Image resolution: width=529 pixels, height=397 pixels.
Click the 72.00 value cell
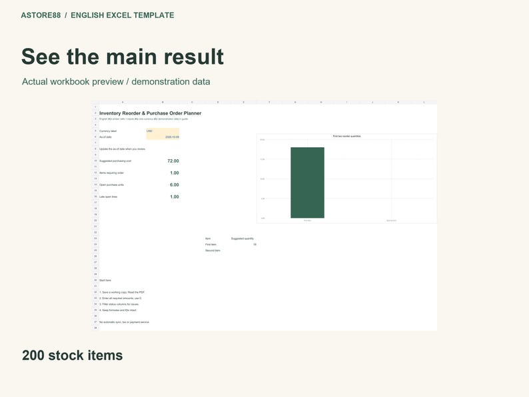173,161
